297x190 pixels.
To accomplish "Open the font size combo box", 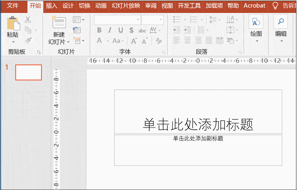I will [152, 20].
